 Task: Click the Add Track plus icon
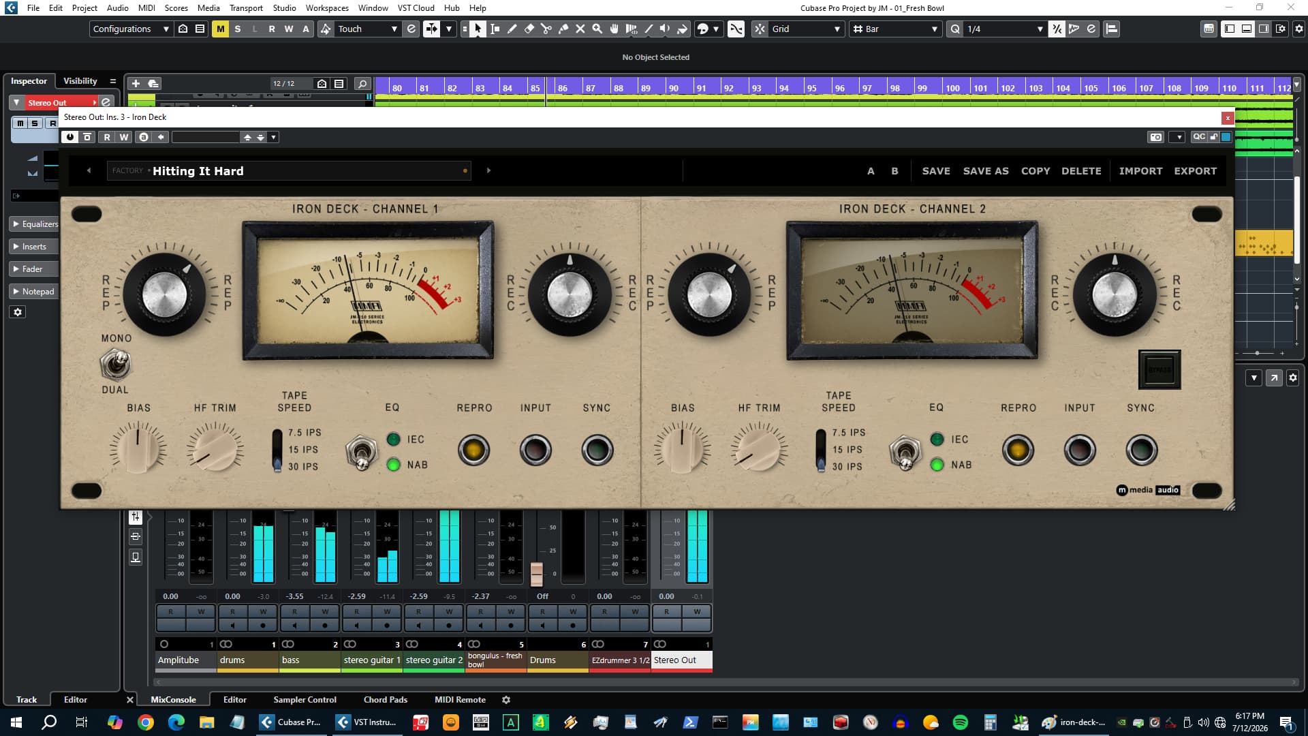point(136,83)
